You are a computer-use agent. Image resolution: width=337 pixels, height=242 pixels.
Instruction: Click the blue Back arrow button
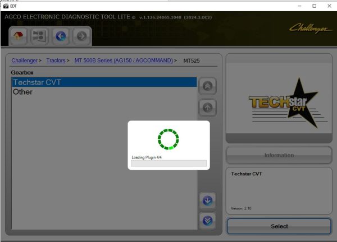click(x=61, y=36)
